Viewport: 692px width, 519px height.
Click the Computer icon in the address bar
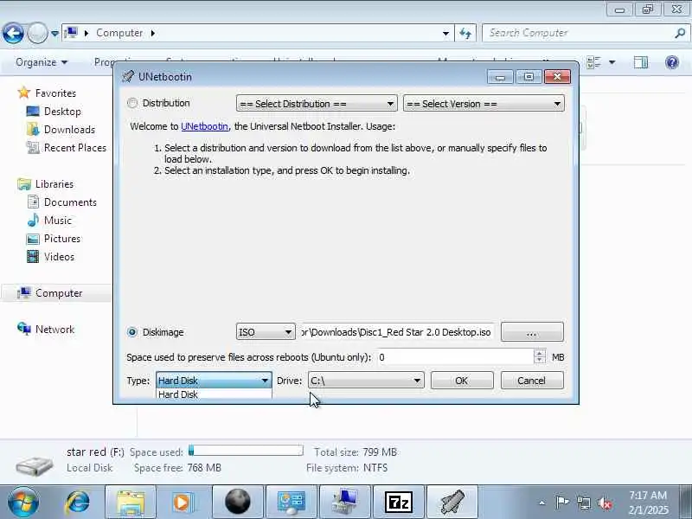click(x=71, y=33)
